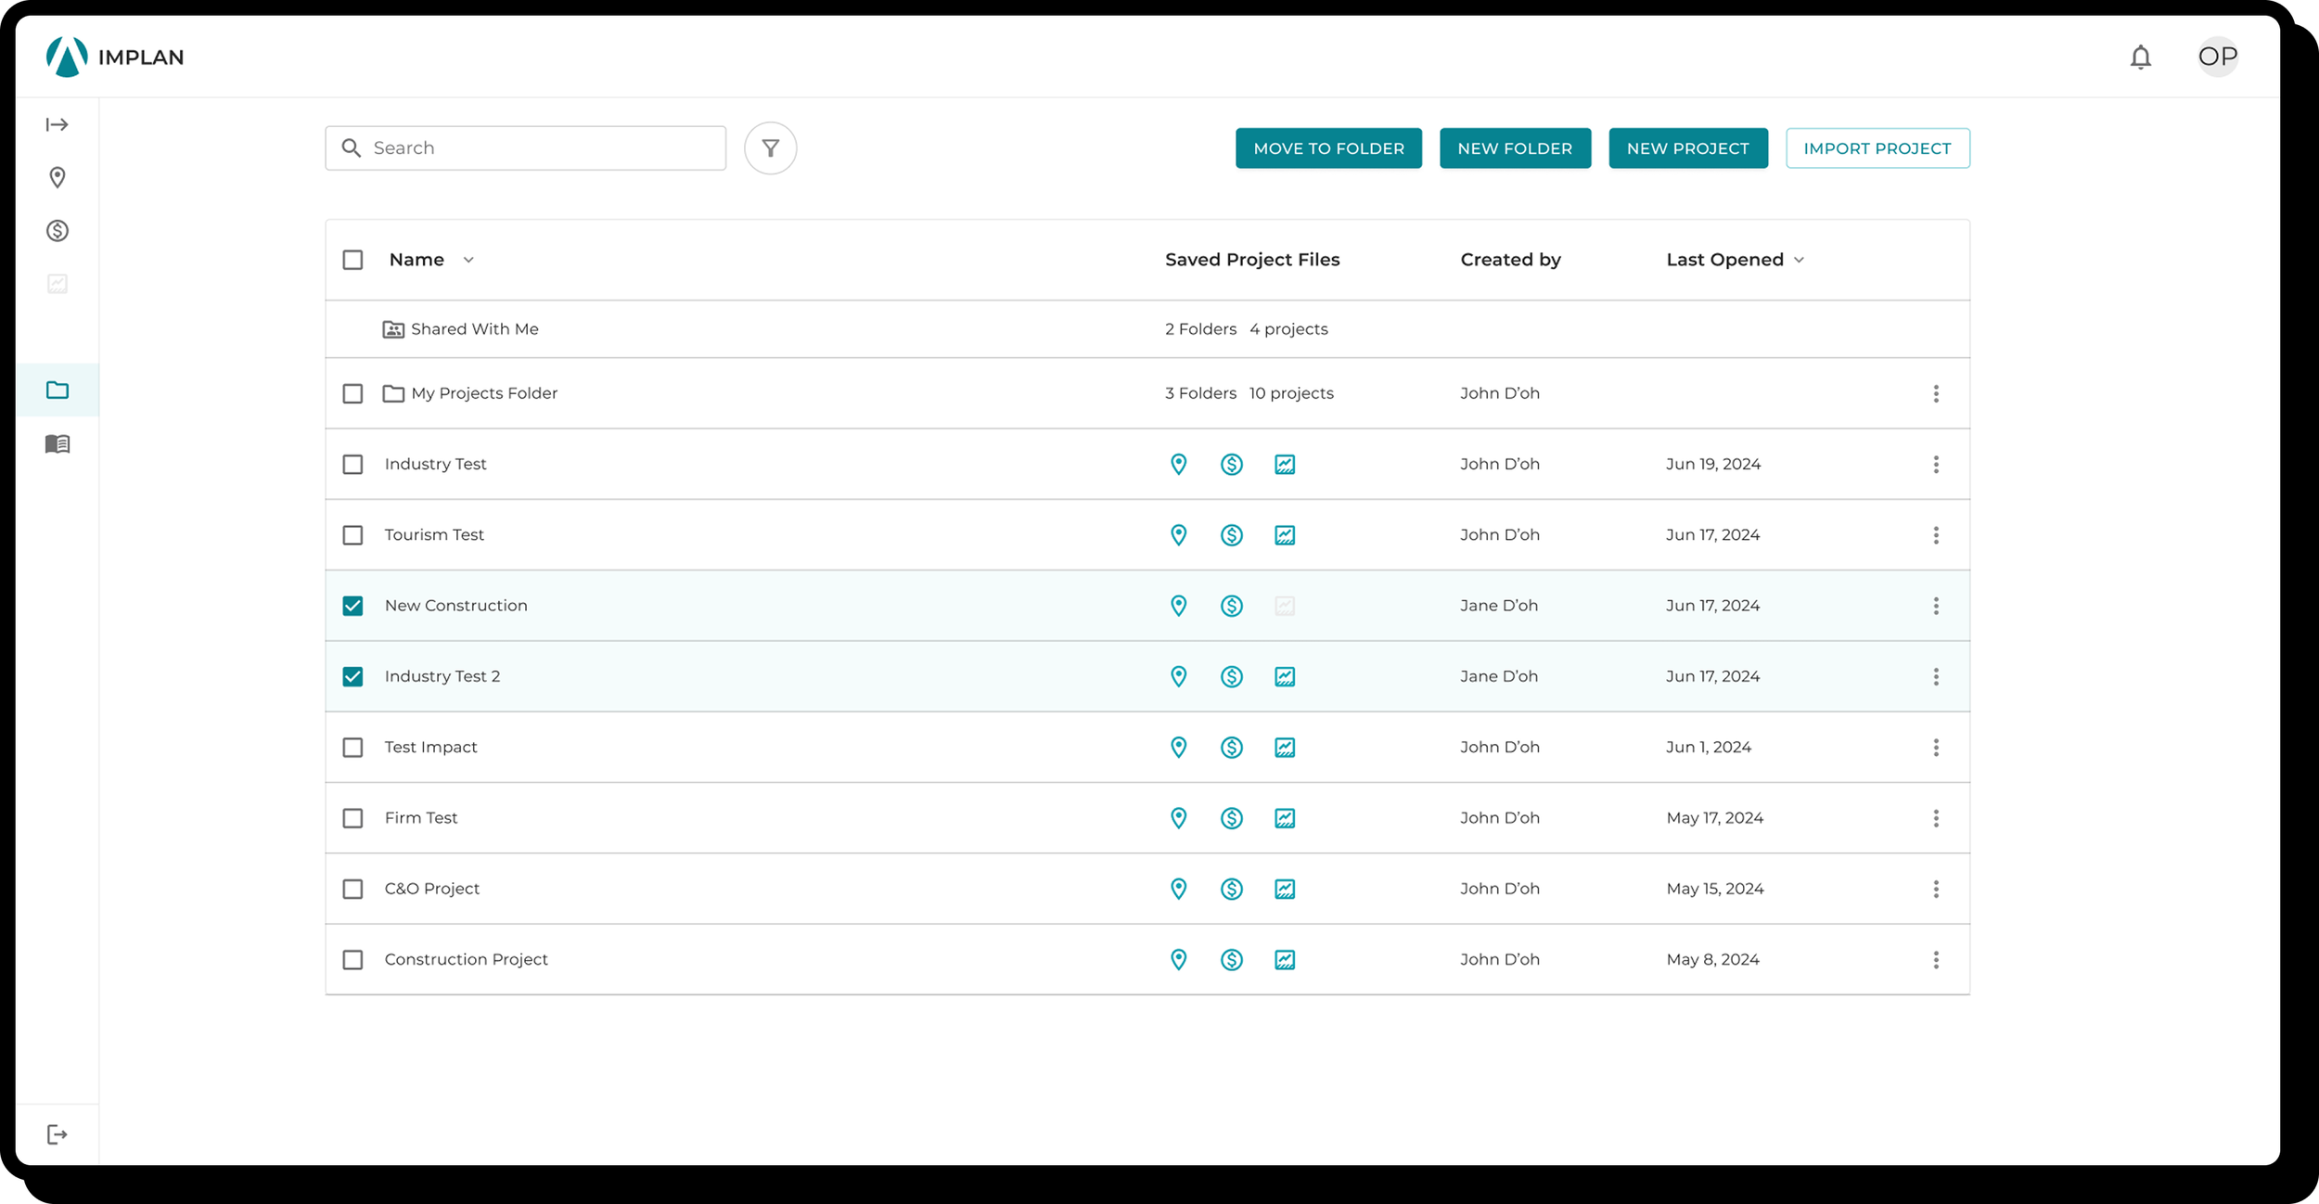Image resolution: width=2319 pixels, height=1204 pixels.
Task: Open the Shared With Me folder
Action: 473,329
